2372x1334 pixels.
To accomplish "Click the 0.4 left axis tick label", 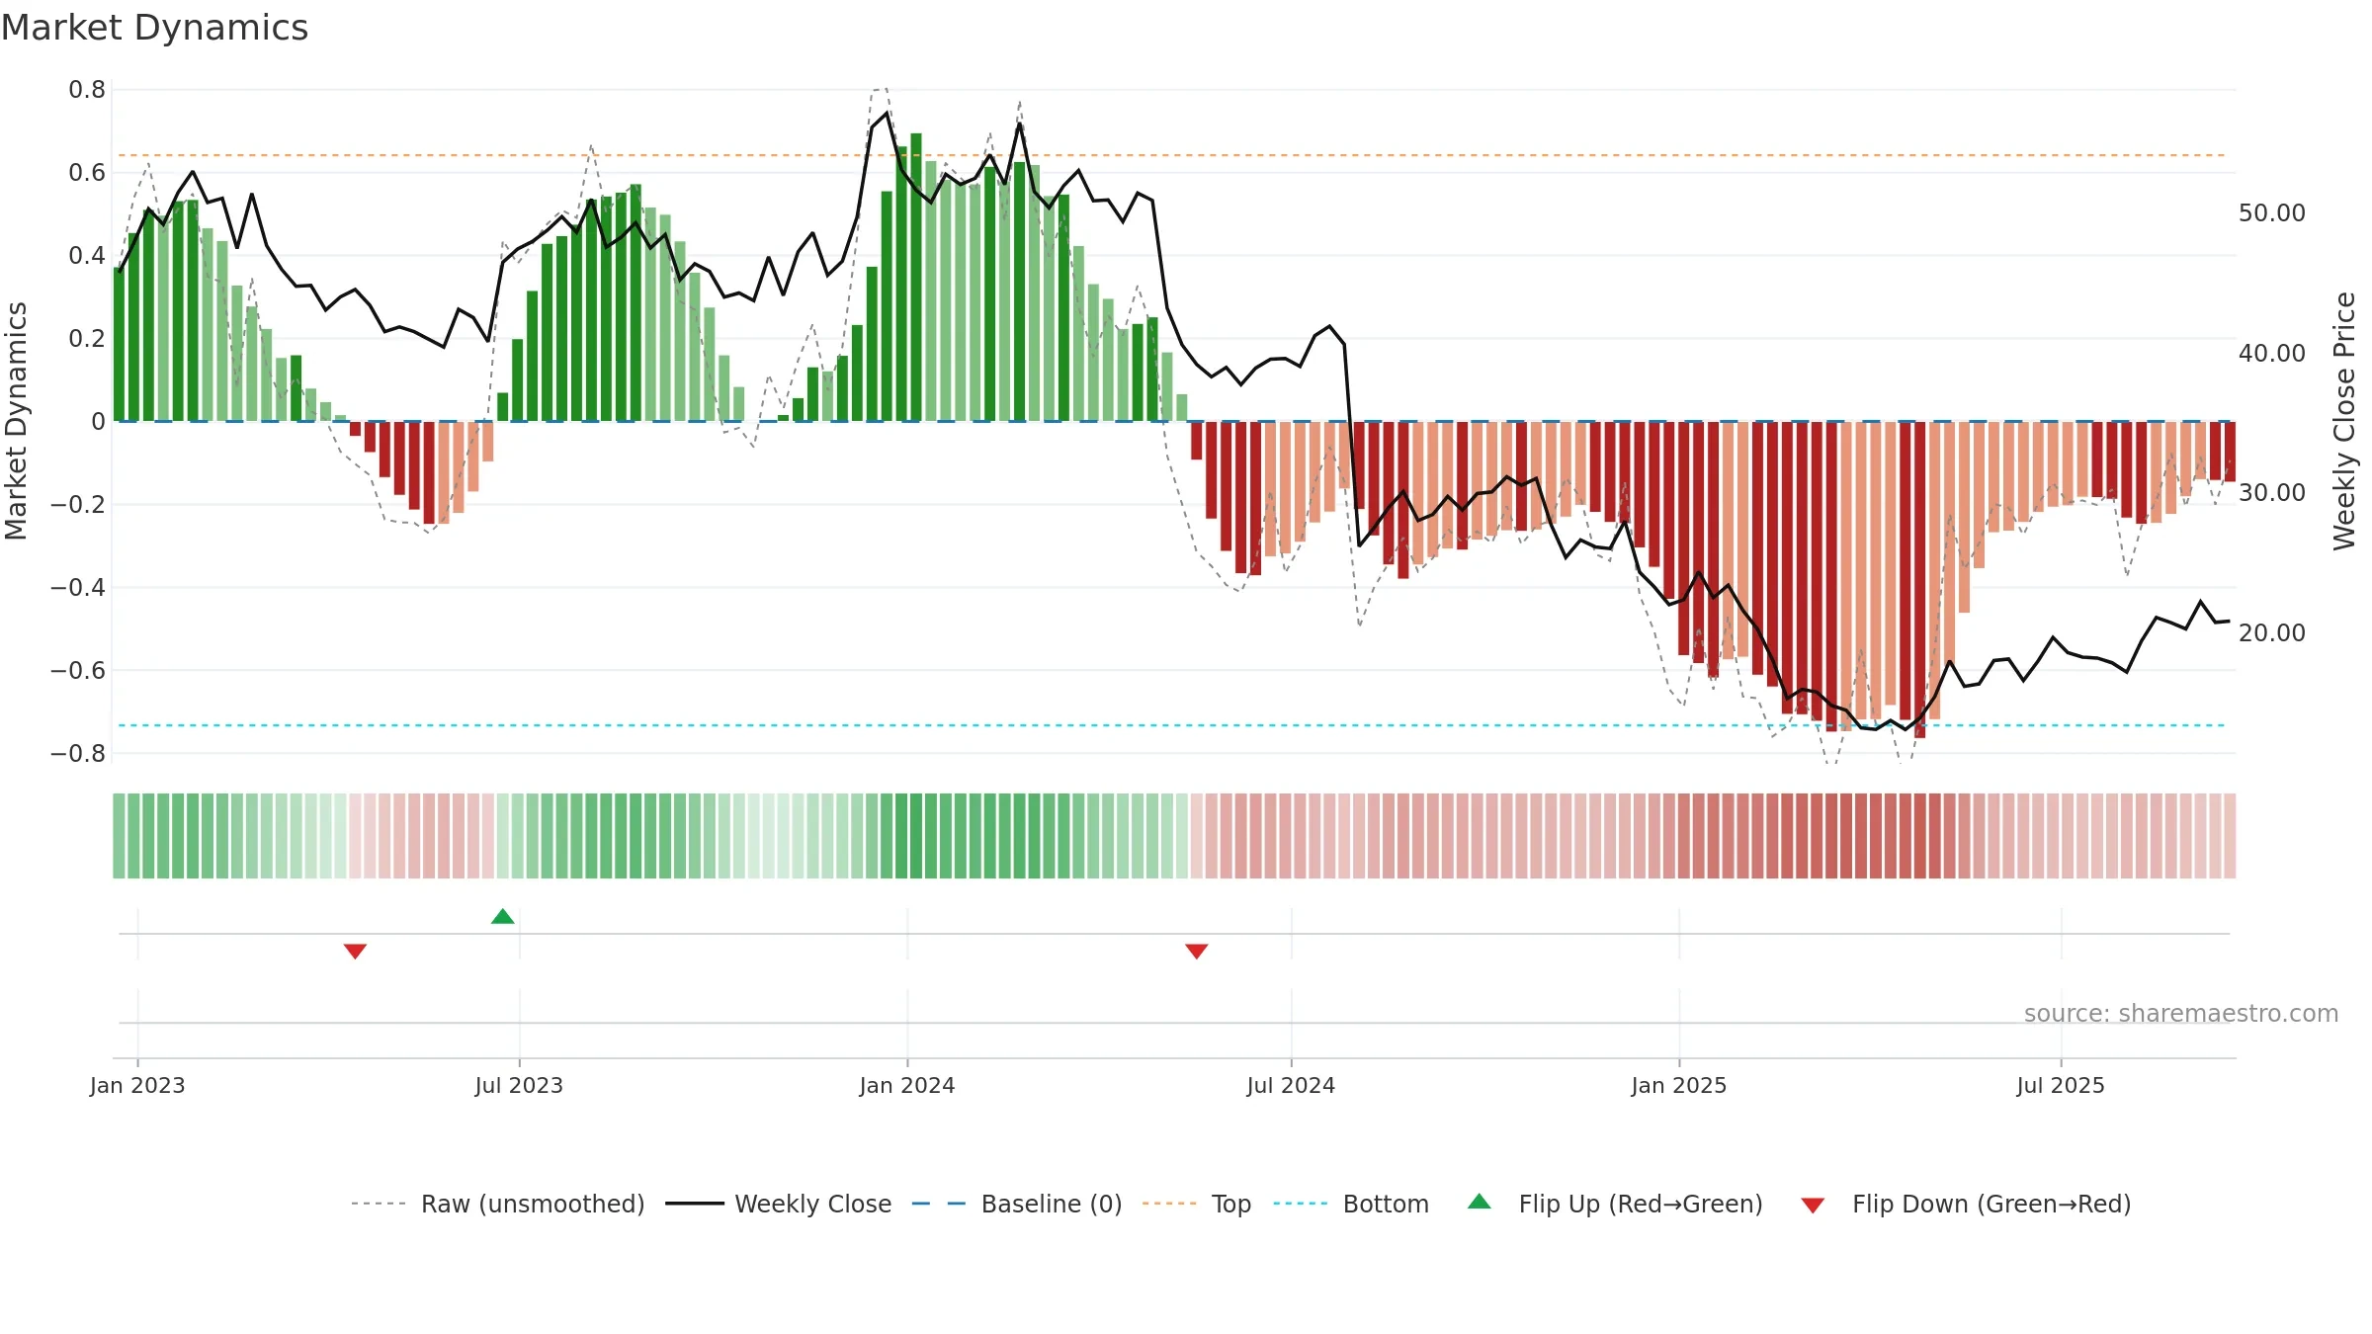I will coord(87,256).
